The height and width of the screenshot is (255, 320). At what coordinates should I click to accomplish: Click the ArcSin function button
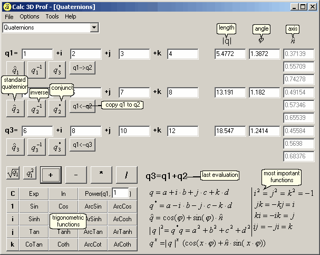(x=93, y=206)
